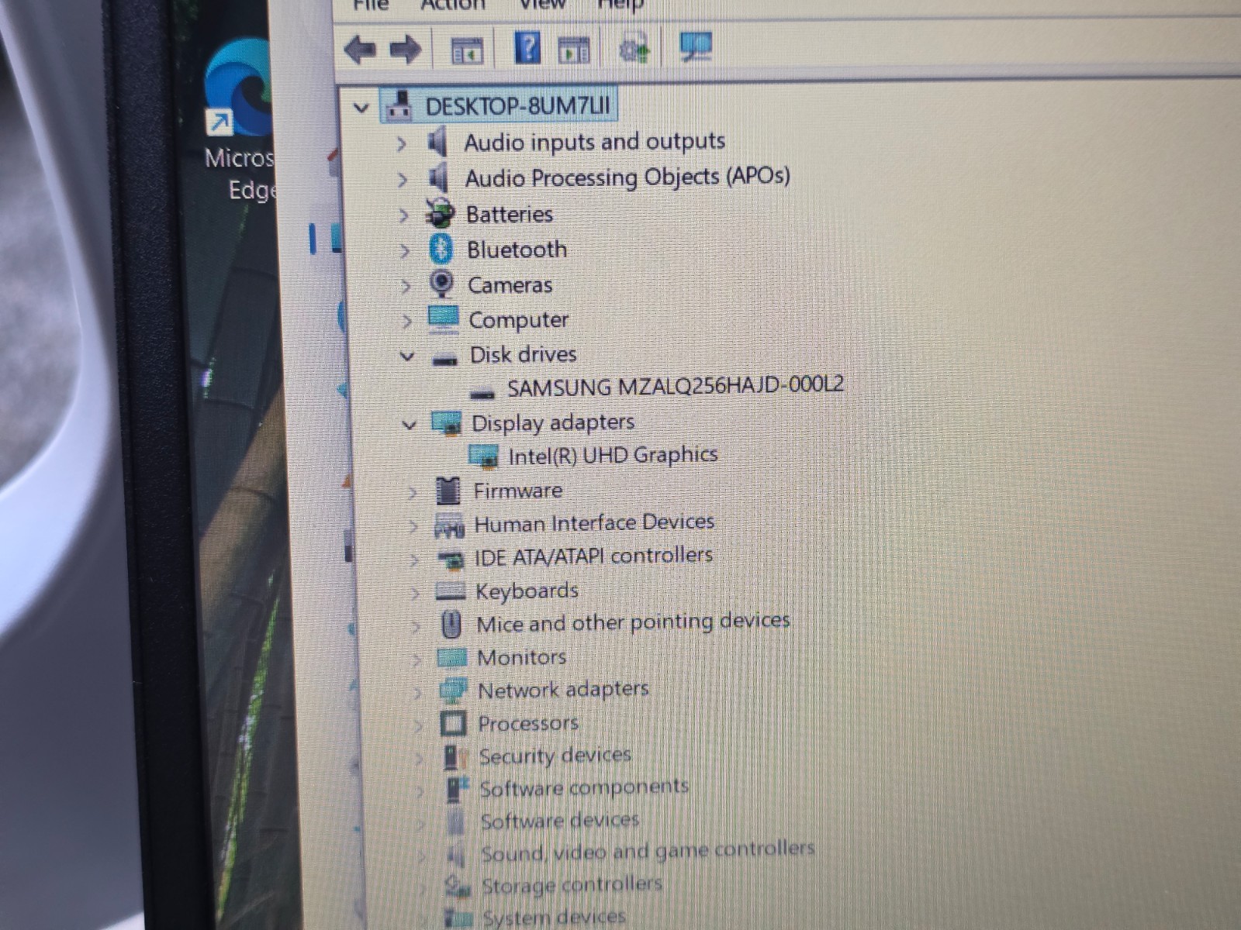Click the drive icon beside Disk drives
The image size is (1241, 930).
click(x=444, y=359)
